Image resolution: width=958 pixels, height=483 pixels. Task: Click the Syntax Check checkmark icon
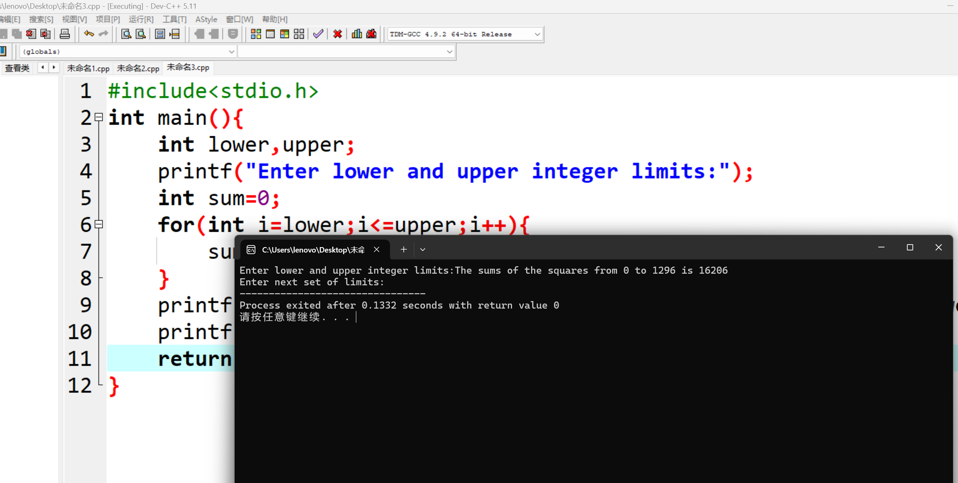click(x=318, y=34)
